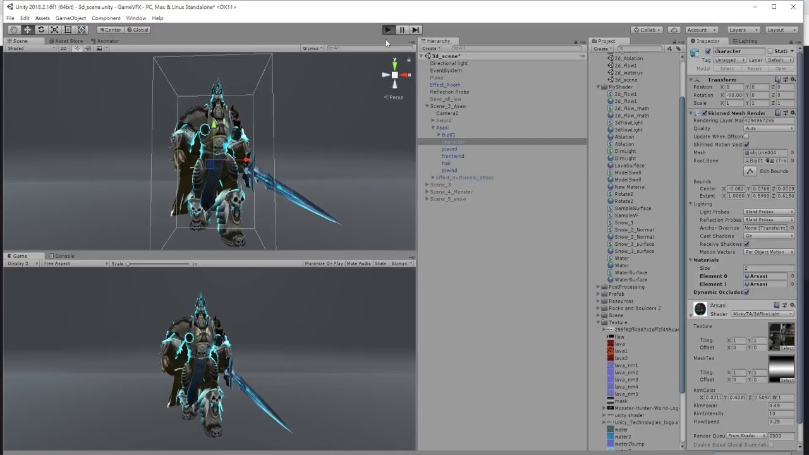Click the Element 0 material object picker
809x455 pixels.
[x=792, y=276]
